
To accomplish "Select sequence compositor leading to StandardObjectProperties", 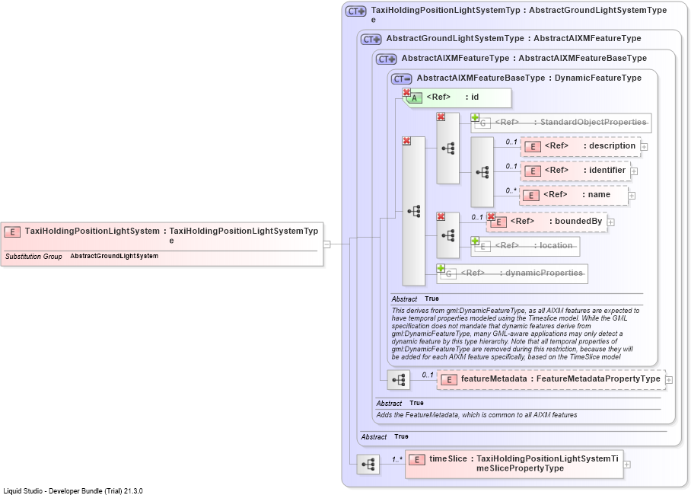I will [447, 148].
